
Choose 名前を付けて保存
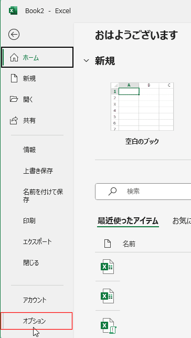point(37,196)
